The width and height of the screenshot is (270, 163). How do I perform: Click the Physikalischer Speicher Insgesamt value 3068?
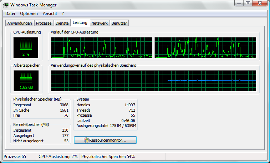[x=64, y=105]
